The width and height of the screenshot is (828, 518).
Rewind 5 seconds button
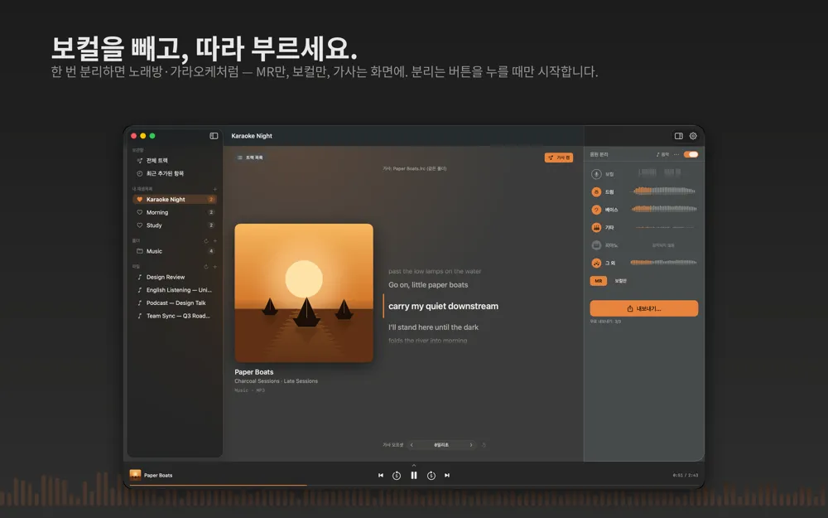(397, 476)
